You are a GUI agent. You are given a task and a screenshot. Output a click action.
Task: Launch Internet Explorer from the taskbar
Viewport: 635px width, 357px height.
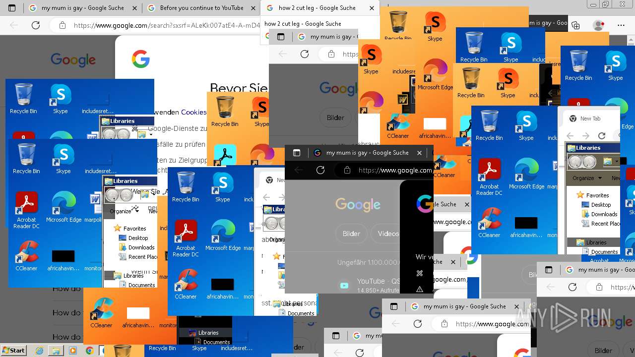(39, 351)
